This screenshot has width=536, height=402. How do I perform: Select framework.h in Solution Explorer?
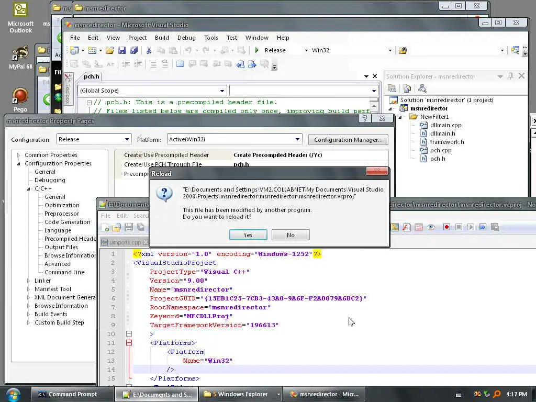(x=447, y=142)
